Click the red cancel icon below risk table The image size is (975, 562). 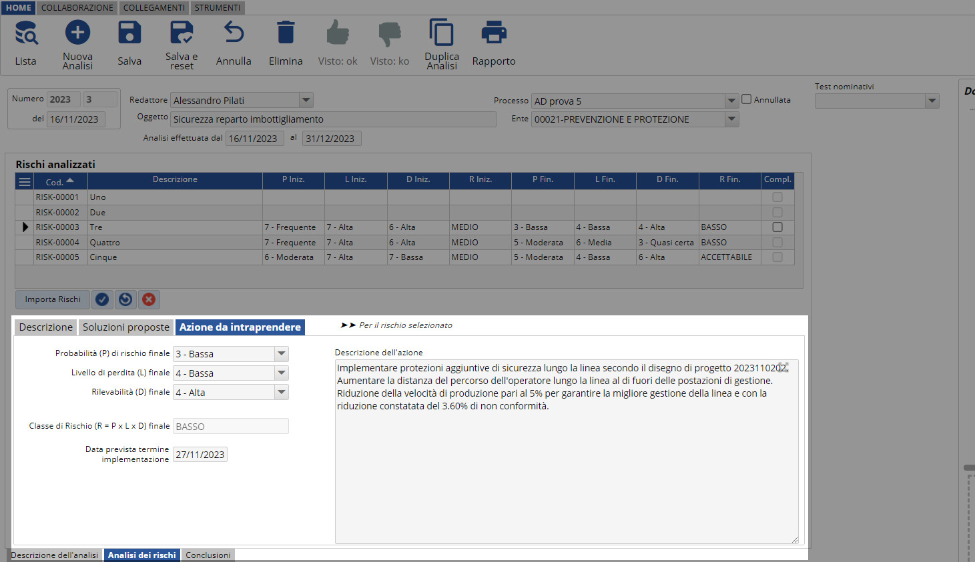149,299
